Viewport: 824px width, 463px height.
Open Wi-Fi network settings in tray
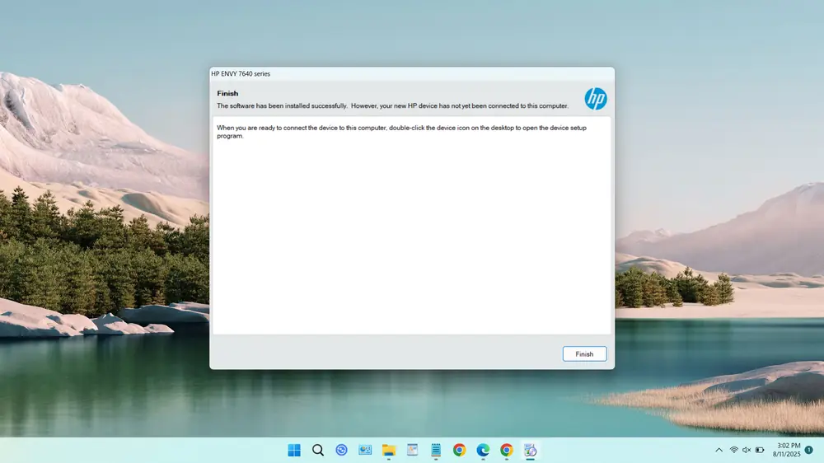[x=734, y=450]
